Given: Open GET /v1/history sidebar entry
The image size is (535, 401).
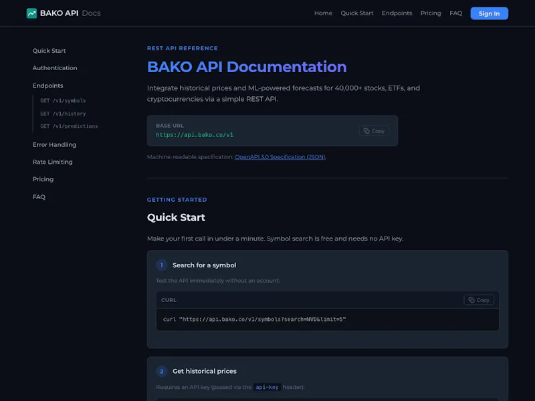Looking at the screenshot, I should [x=63, y=114].
